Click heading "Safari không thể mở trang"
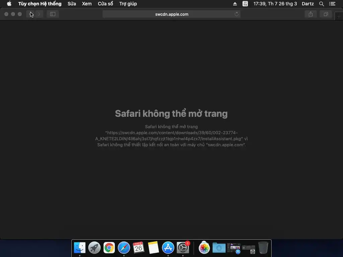 point(171,114)
